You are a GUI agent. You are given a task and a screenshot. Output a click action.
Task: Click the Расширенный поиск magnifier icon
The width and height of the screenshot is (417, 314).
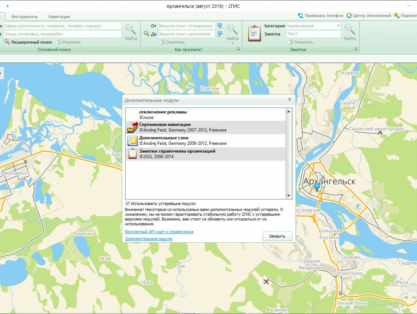pyautogui.click(x=7, y=42)
